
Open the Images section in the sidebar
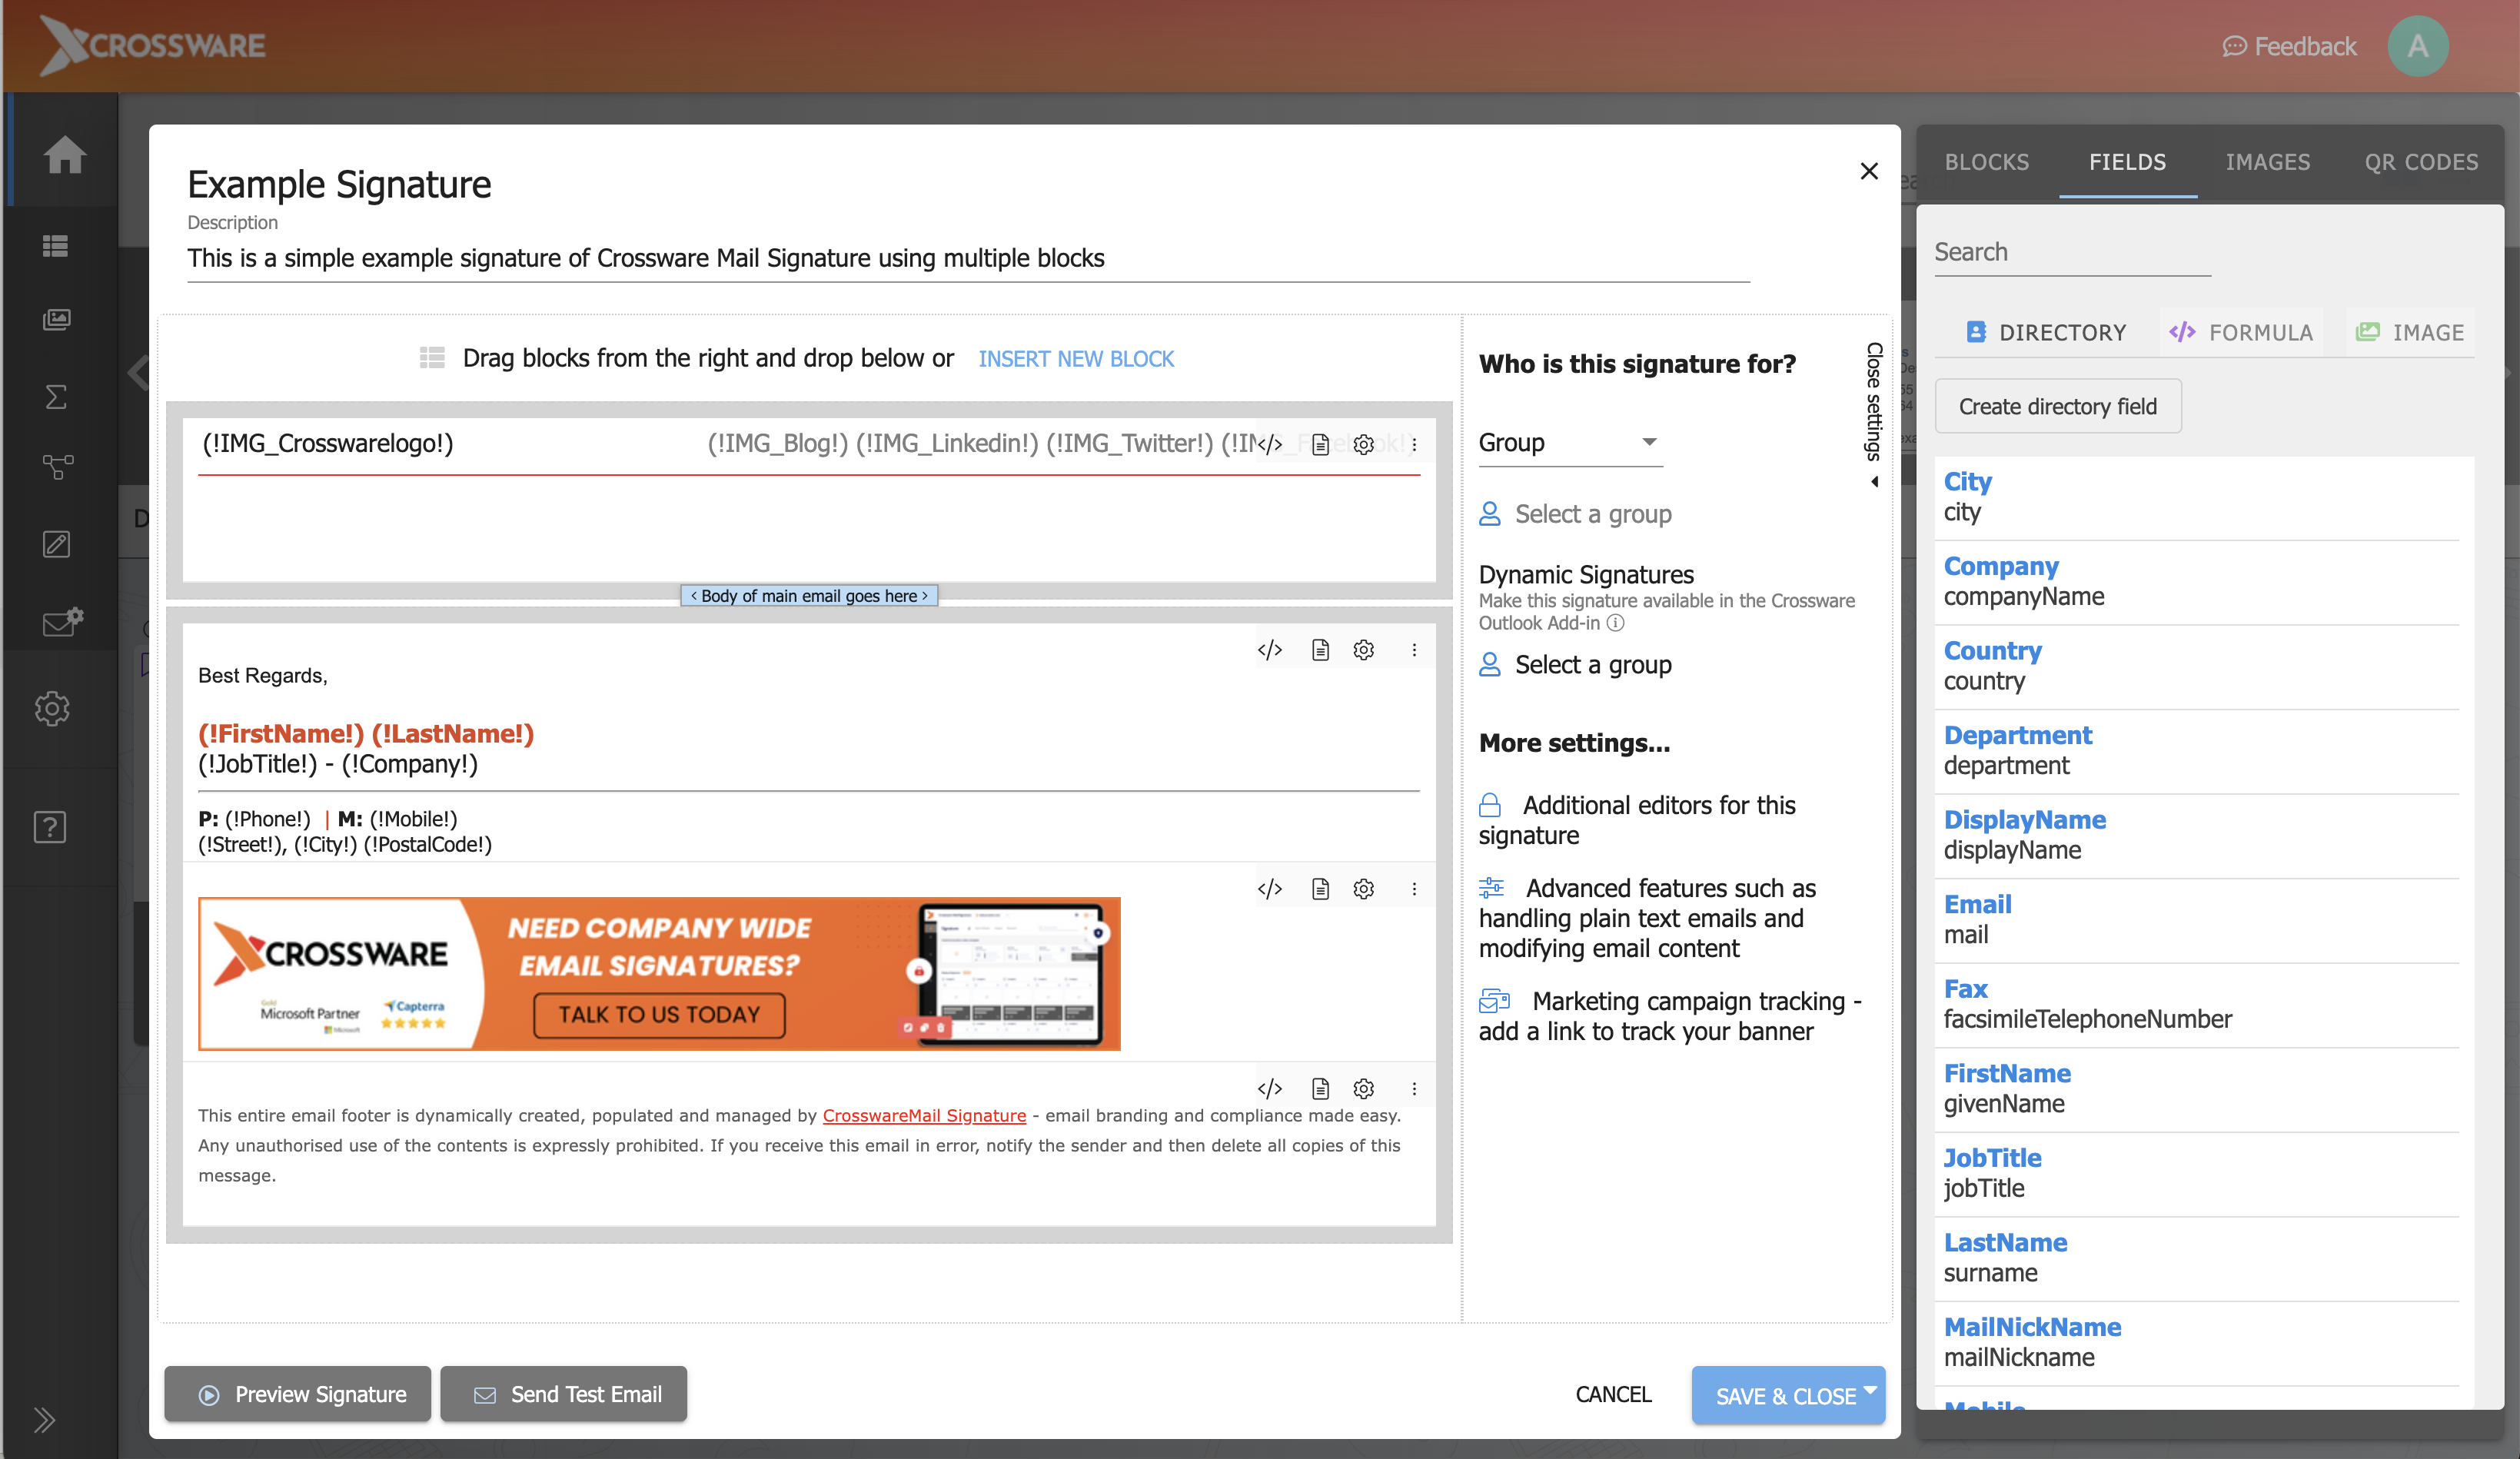57,319
